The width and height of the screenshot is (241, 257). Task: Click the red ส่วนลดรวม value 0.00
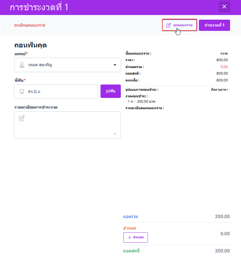pos(224,67)
